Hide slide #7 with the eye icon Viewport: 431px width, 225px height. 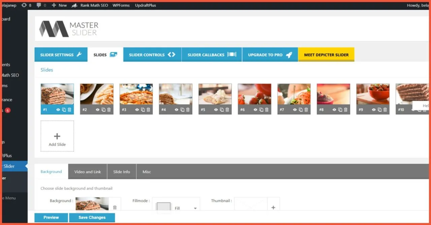coord(295,109)
